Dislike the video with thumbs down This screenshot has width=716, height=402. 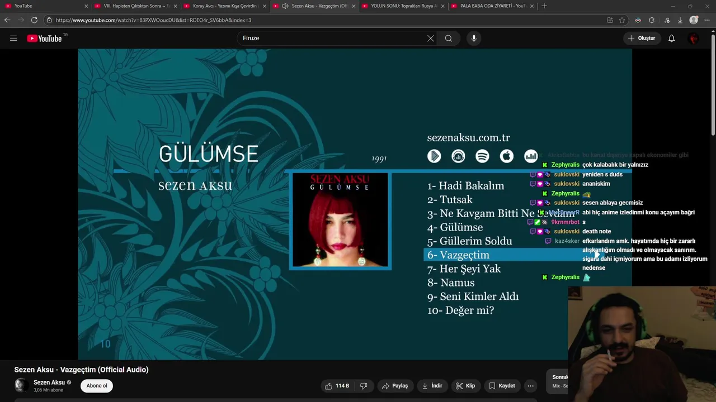pyautogui.click(x=364, y=386)
